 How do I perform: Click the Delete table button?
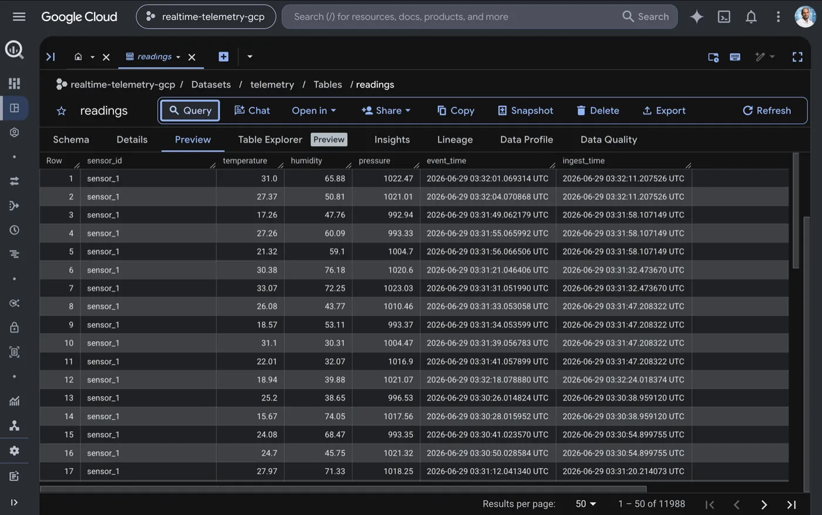click(x=598, y=110)
